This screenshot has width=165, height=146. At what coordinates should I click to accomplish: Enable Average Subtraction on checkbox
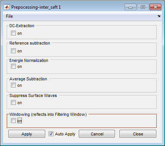(13, 85)
